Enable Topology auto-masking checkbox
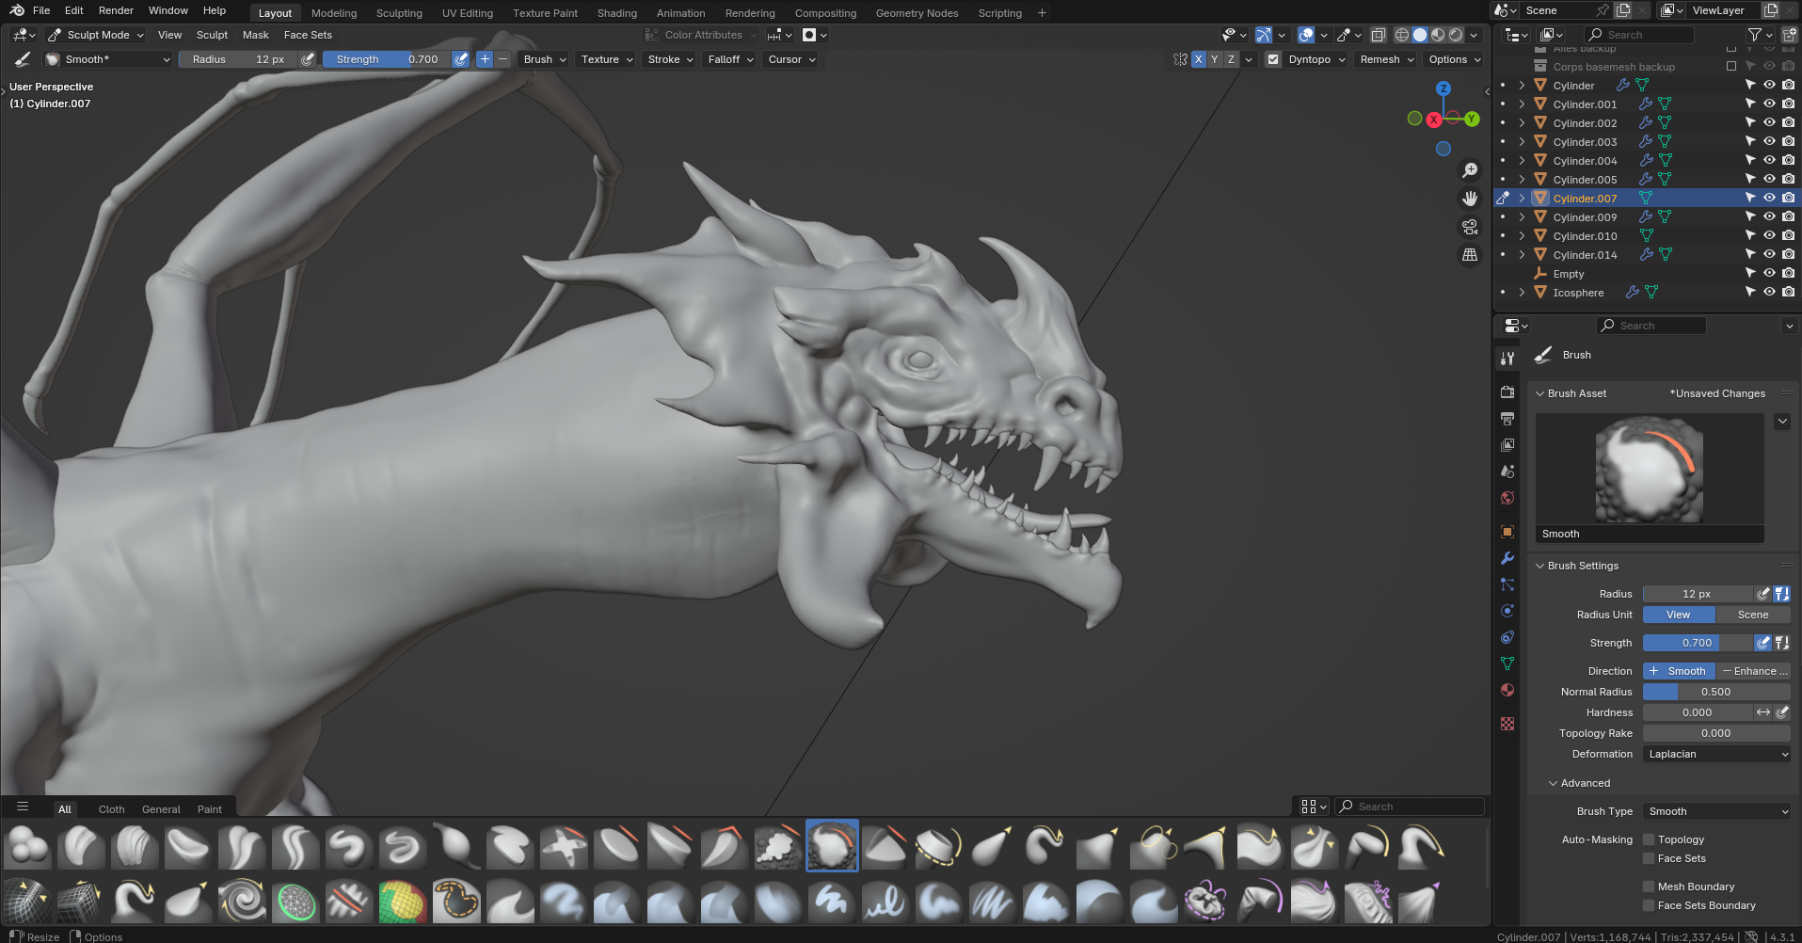1802x943 pixels. tap(1649, 839)
